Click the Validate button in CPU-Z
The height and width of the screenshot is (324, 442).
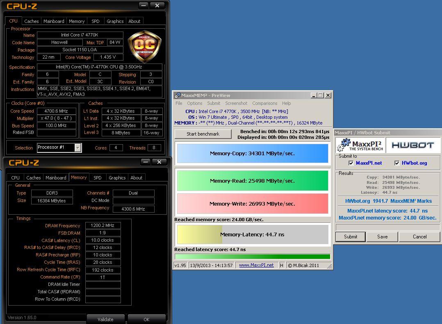105,319
